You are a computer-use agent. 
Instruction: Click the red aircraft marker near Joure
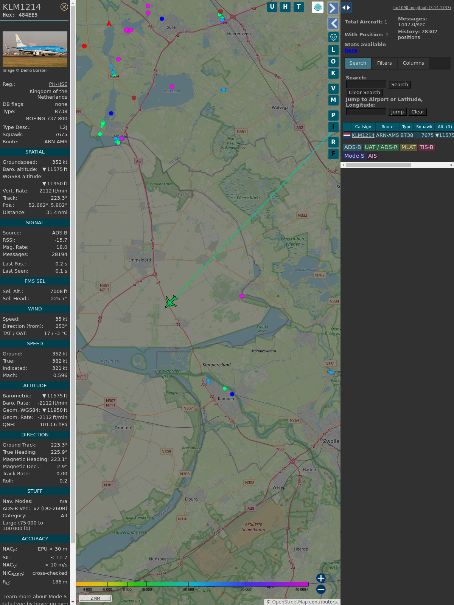point(109,23)
